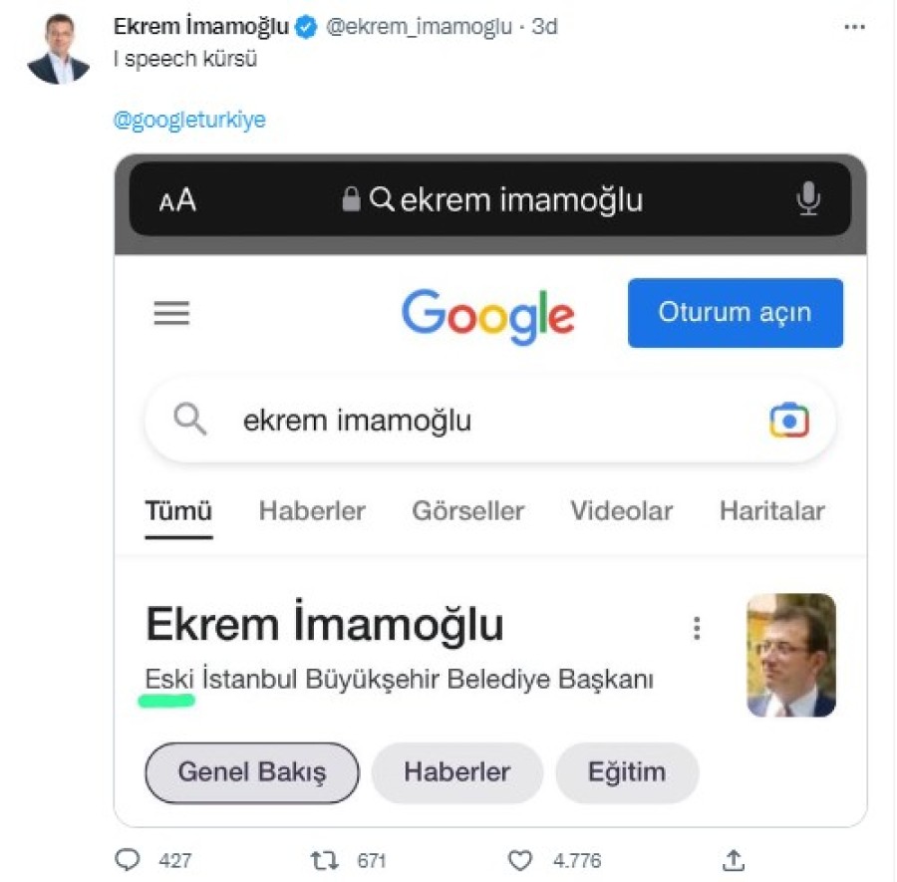Select the Genel Bakış chip
897x882 pixels.
(252, 772)
